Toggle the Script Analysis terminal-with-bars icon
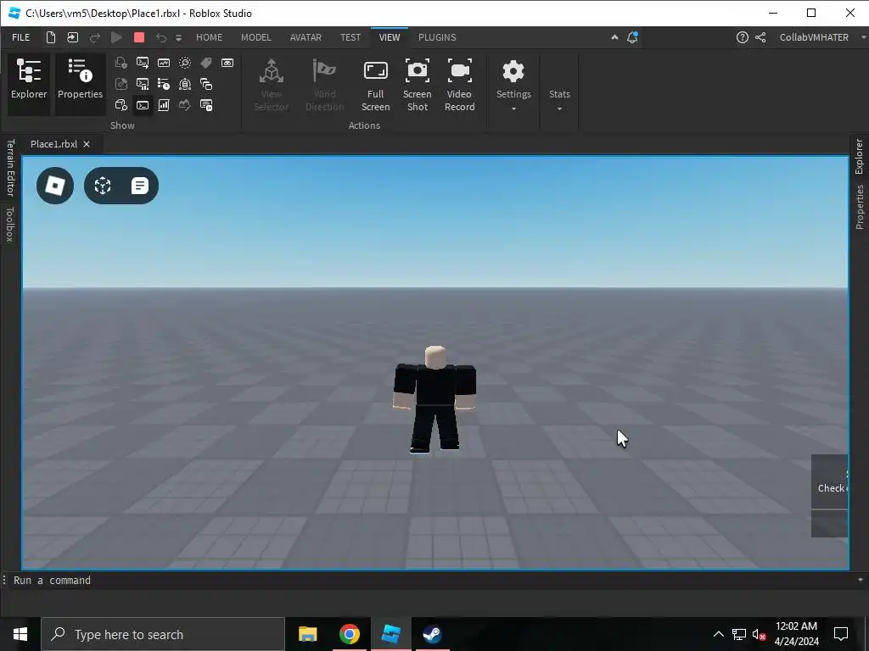The width and height of the screenshot is (869, 651). 143,84
